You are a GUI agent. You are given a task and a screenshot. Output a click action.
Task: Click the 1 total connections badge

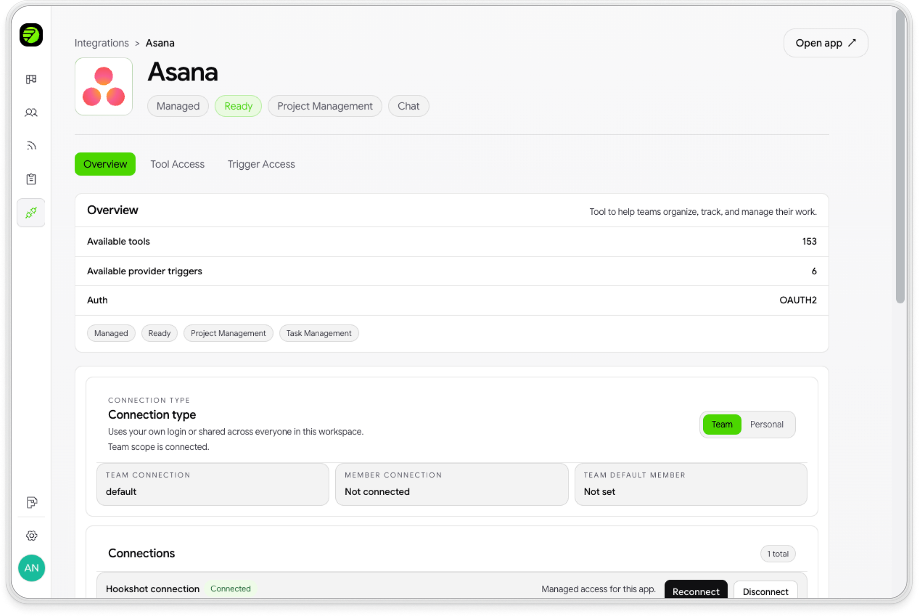(x=778, y=554)
